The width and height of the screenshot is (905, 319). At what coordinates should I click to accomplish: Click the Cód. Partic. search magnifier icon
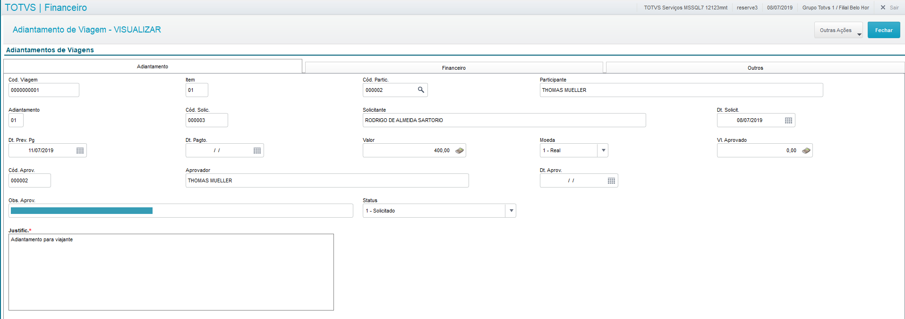click(x=421, y=90)
